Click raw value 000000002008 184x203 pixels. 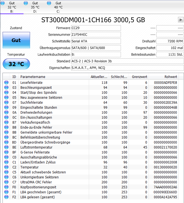tap(165, 162)
